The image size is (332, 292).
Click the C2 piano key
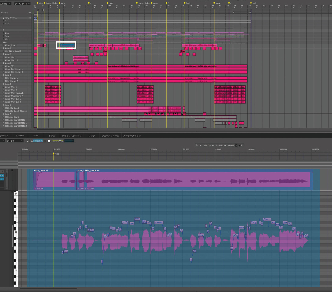[15, 270]
